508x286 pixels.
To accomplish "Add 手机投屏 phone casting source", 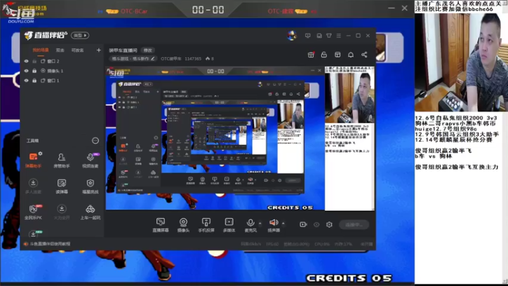I will tap(206, 225).
